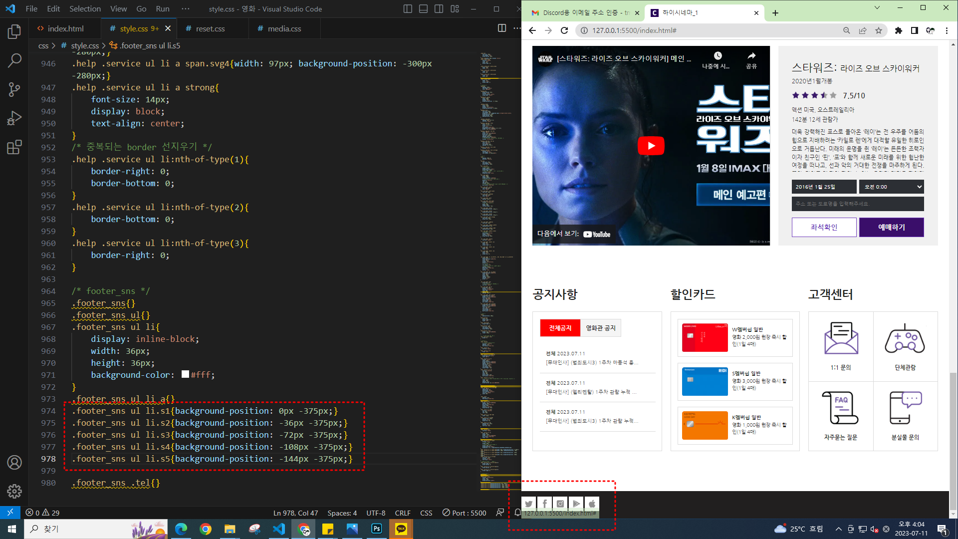
Task: Switch to the reset.css tab
Action: click(210, 28)
